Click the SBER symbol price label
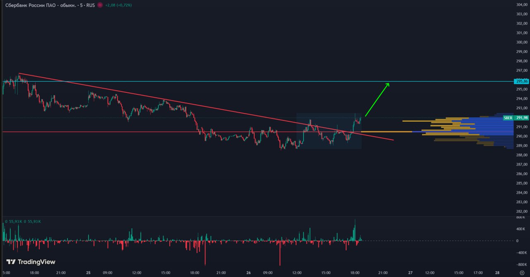530x277 pixels. point(508,118)
